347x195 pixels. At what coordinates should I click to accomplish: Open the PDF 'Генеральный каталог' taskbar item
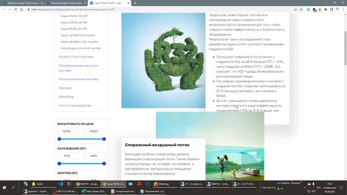[x=123, y=191]
